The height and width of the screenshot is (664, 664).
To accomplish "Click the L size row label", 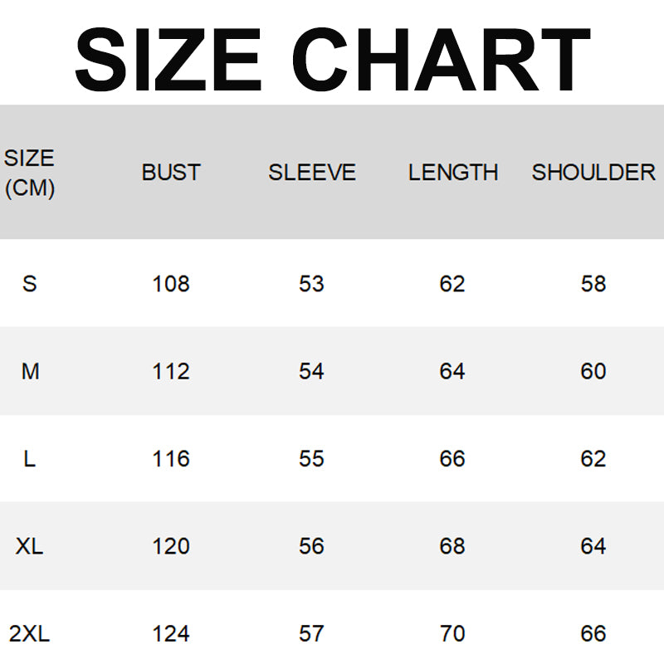I will pyautogui.click(x=30, y=459).
